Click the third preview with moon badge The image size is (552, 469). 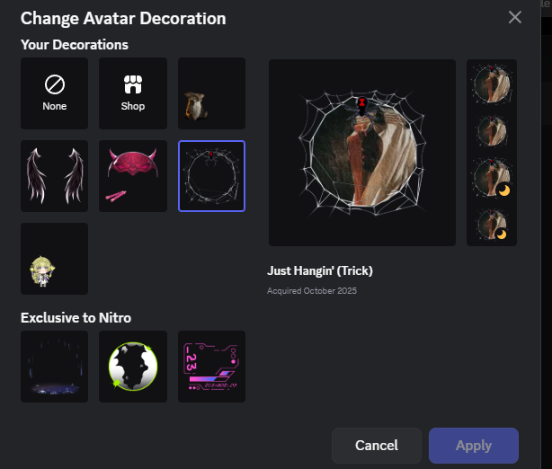coord(492,176)
